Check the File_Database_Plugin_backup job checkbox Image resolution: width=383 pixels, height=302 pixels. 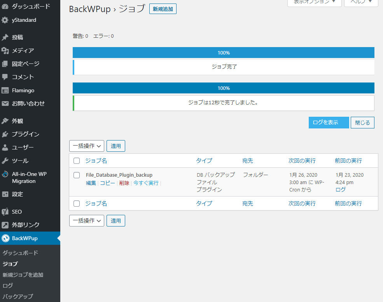pos(77,175)
